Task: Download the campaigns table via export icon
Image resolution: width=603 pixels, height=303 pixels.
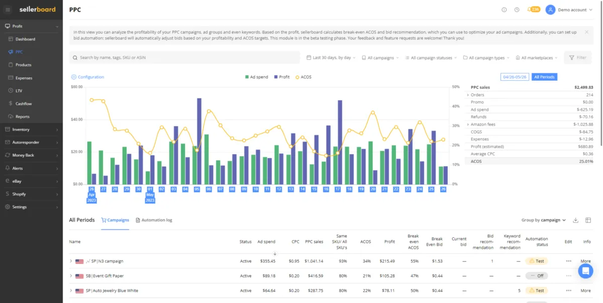Action: [x=576, y=220]
